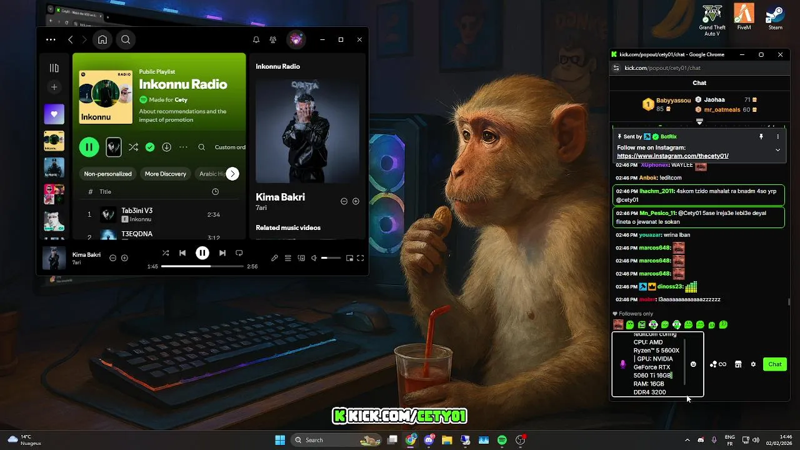
Task: Open Kima Bakri album art in side panel
Action: tap(307, 131)
